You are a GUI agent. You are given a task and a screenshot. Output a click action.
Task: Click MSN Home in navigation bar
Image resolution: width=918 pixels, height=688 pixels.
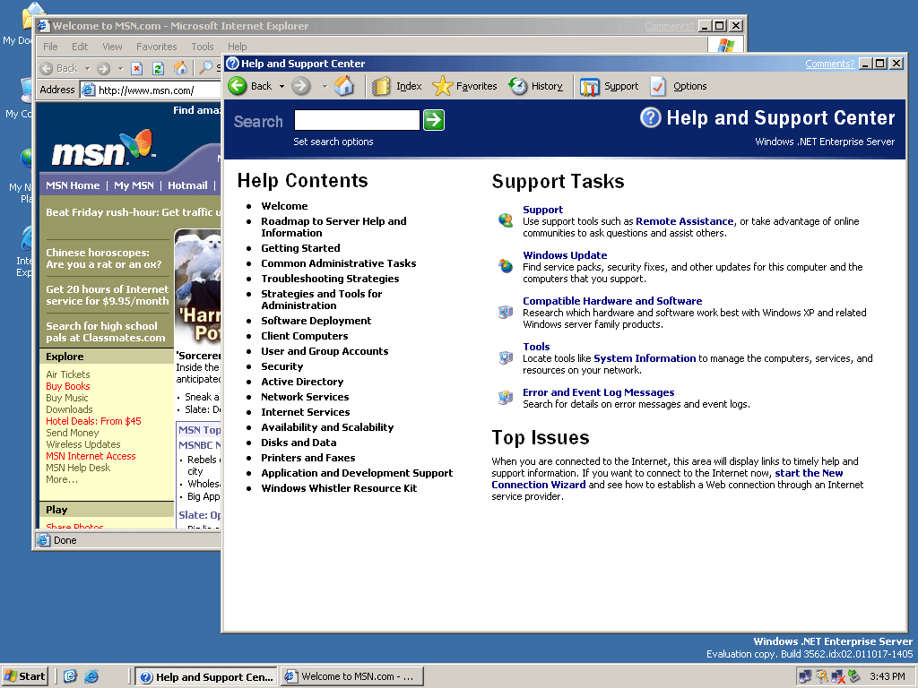[x=73, y=185]
